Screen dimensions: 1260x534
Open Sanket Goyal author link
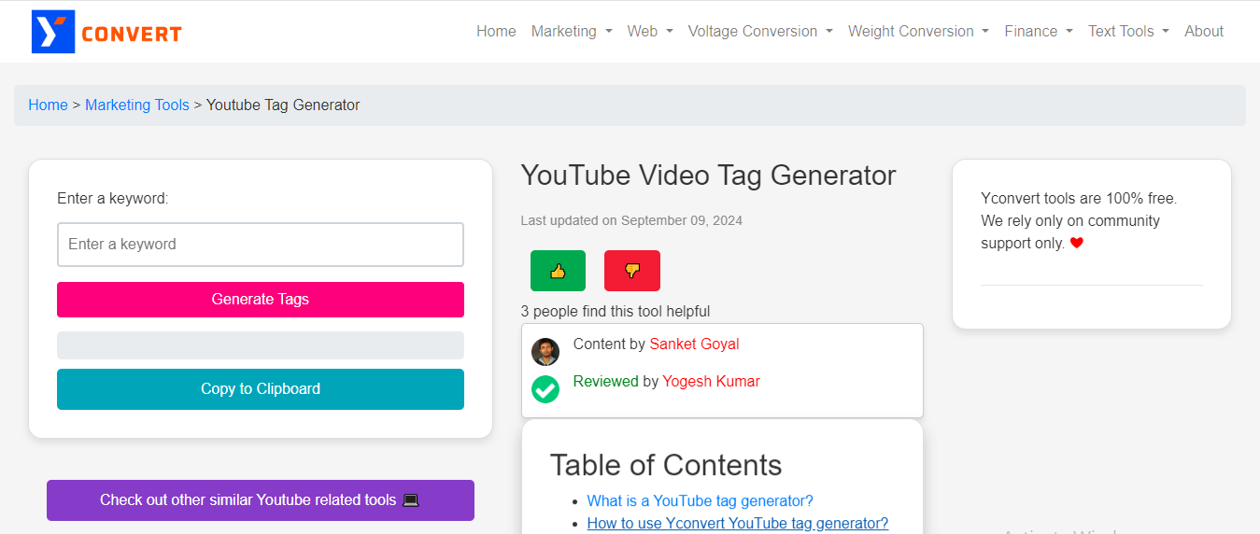(x=694, y=344)
